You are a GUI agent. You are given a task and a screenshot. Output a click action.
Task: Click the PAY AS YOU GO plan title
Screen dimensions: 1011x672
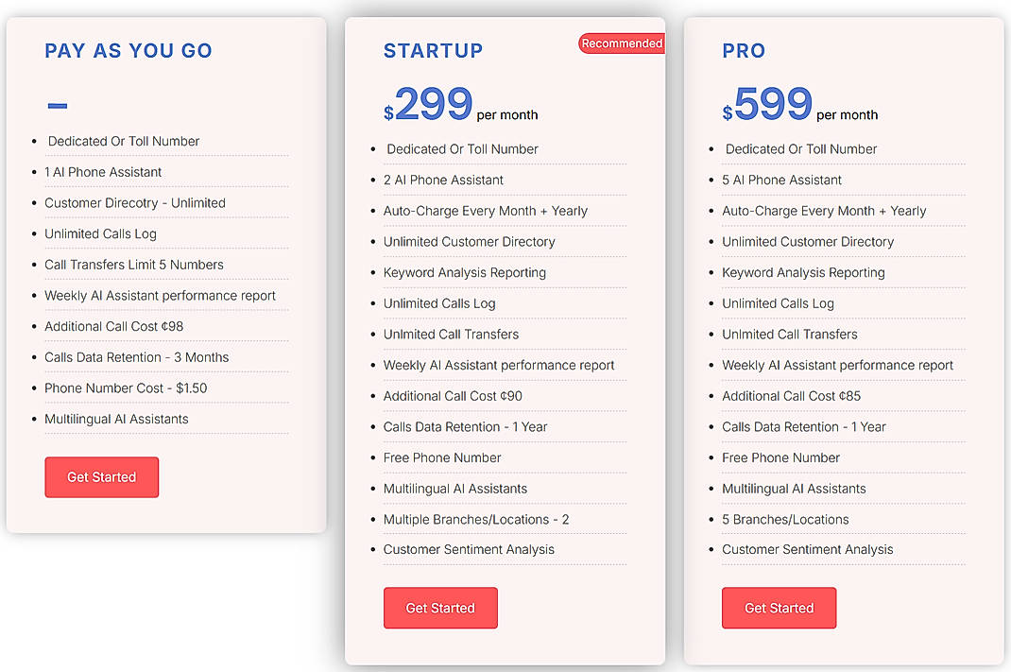[129, 51]
